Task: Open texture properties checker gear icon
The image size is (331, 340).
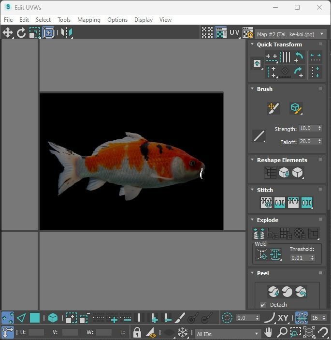Action: (248, 33)
